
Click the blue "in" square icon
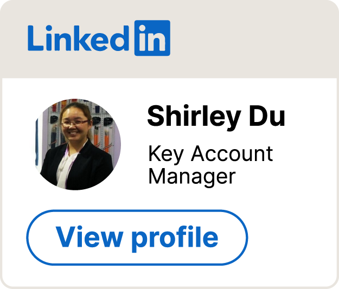tap(152, 38)
